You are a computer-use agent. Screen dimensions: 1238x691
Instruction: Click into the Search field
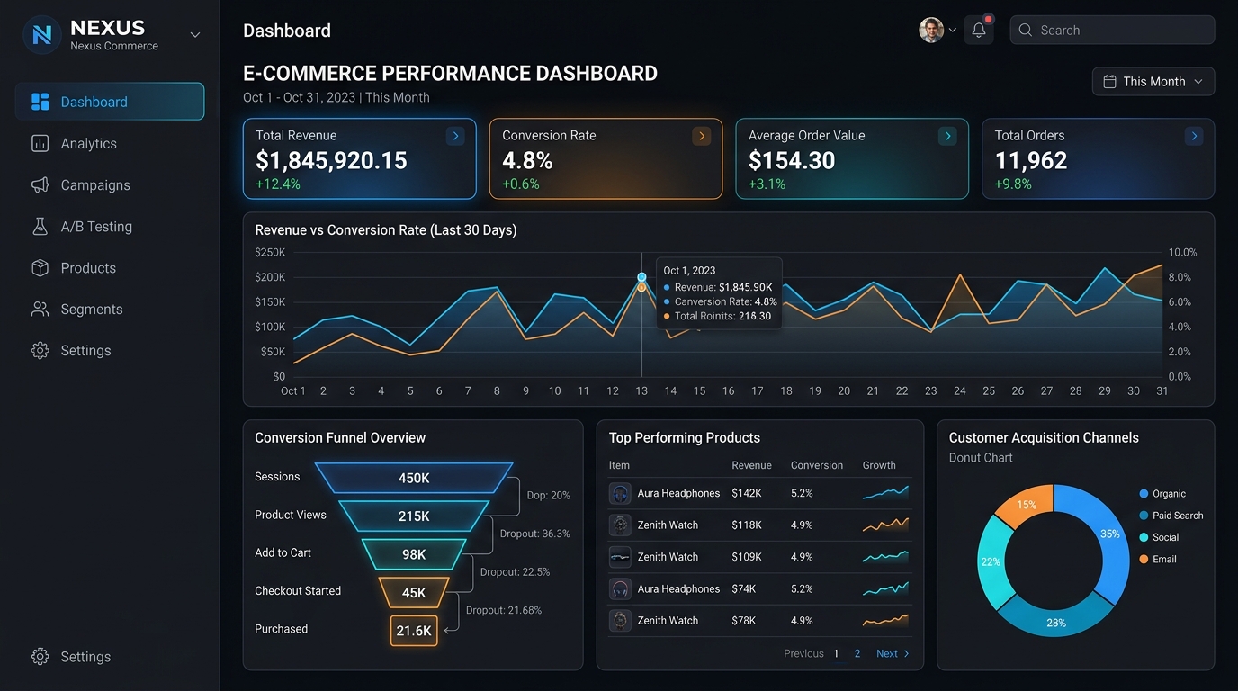point(1112,30)
